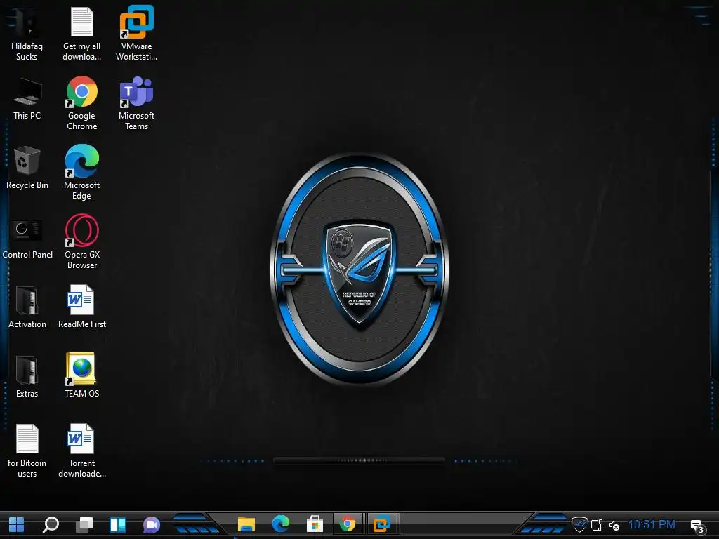Screen dimensions: 719x539
Task: Click the security shield tray icon
Action: point(579,525)
